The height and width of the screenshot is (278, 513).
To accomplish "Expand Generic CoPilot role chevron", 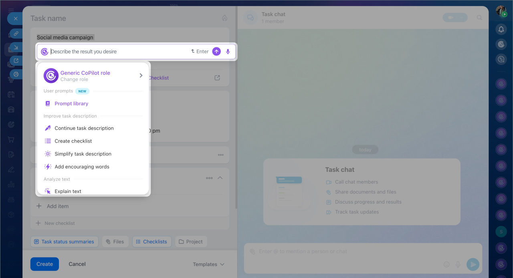I will [x=141, y=75].
